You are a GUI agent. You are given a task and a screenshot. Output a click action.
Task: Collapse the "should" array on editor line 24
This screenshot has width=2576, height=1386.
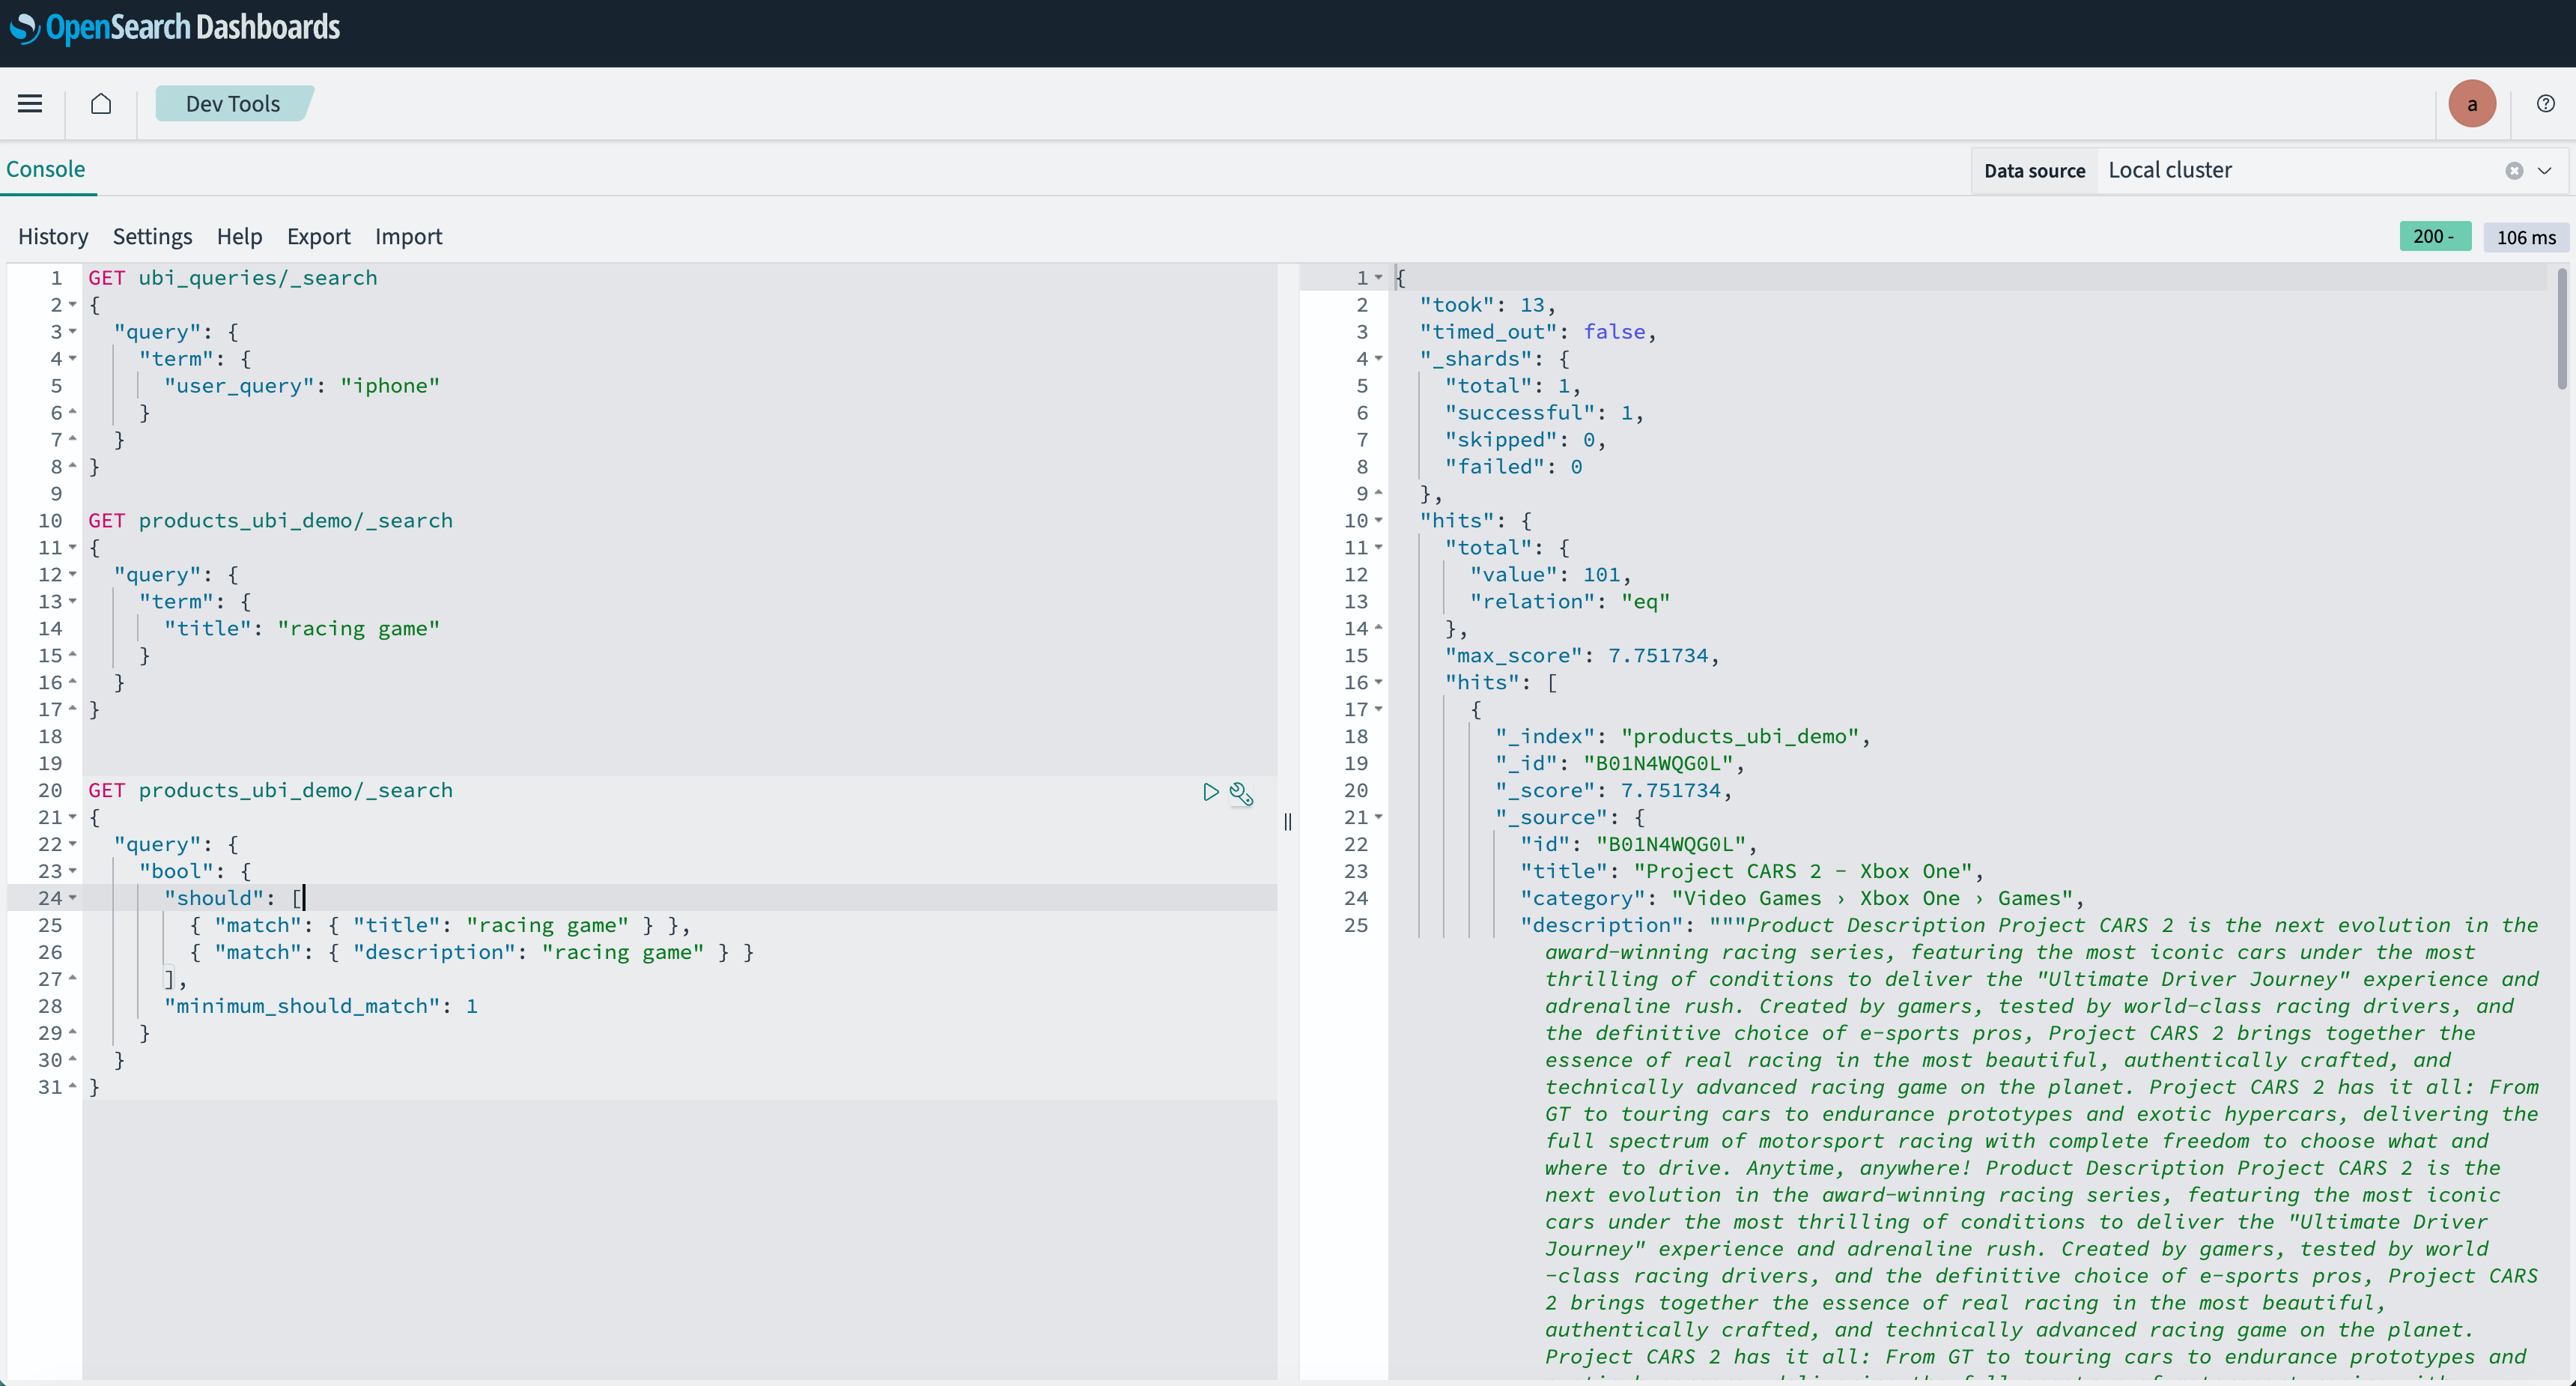tap(73, 898)
